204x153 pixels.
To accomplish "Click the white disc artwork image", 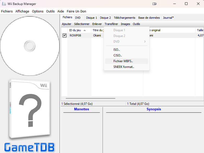I will pyautogui.click(x=30, y=46).
